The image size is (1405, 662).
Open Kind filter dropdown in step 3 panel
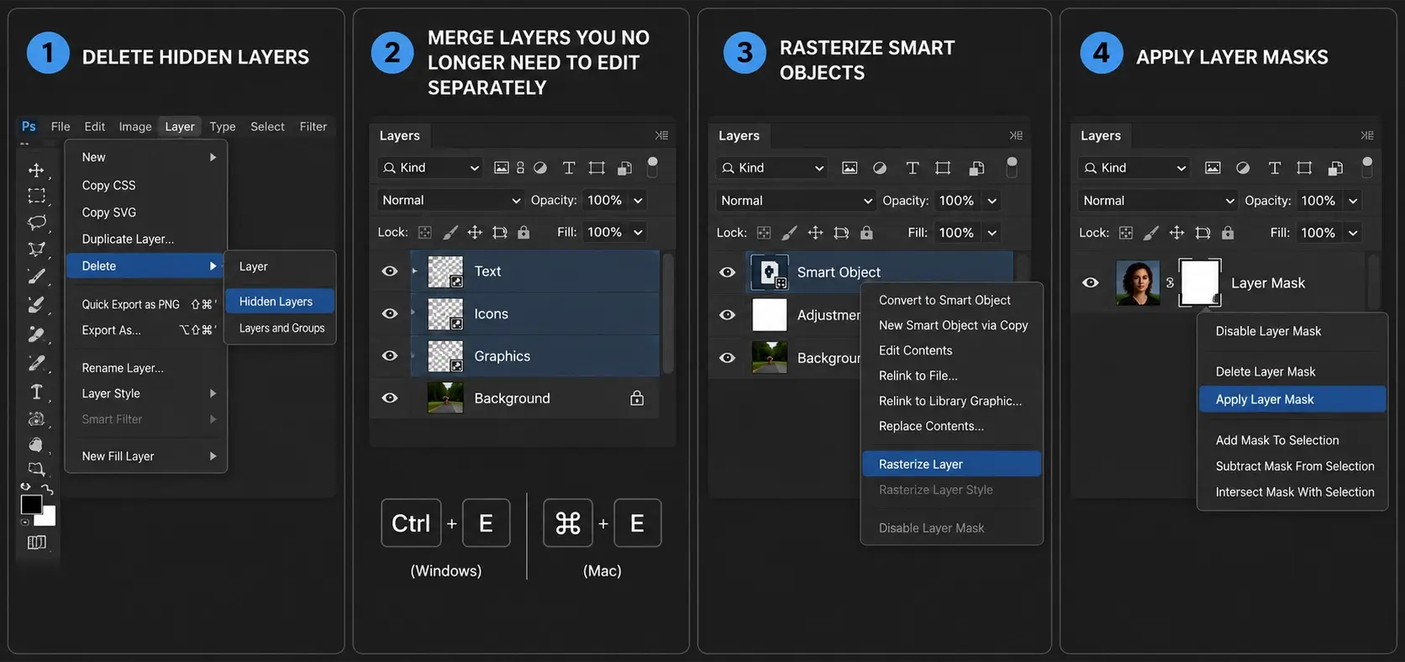pos(773,168)
